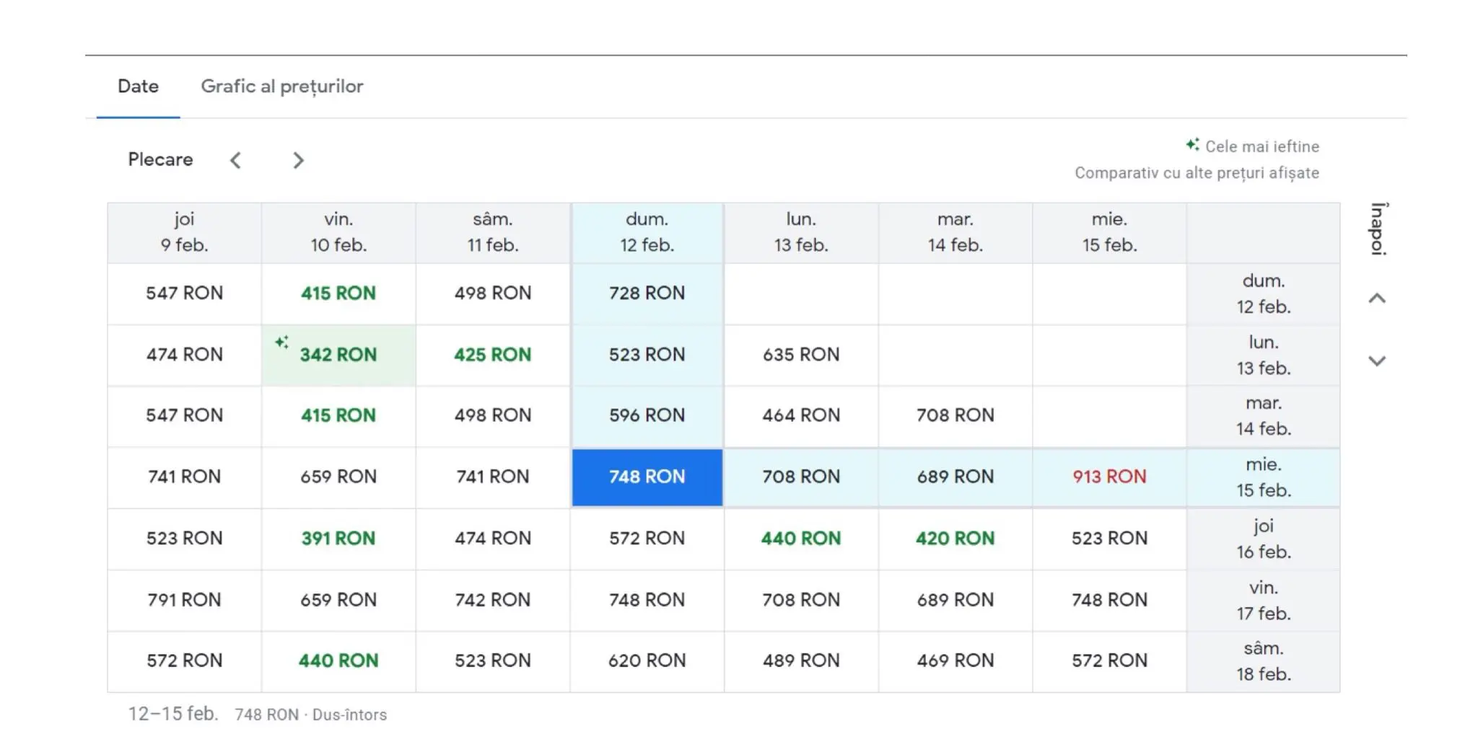Pick the 391 RON fare on 16 feb.
This screenshot has width=1478, height=755.
click(x=338, y=539)
